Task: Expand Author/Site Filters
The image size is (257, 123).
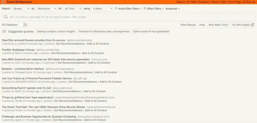Action: [130, 9]
